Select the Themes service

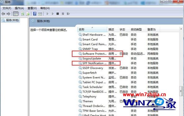(x=87, y=101)
